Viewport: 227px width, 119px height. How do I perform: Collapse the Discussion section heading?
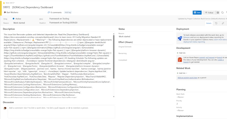(8, 102)
